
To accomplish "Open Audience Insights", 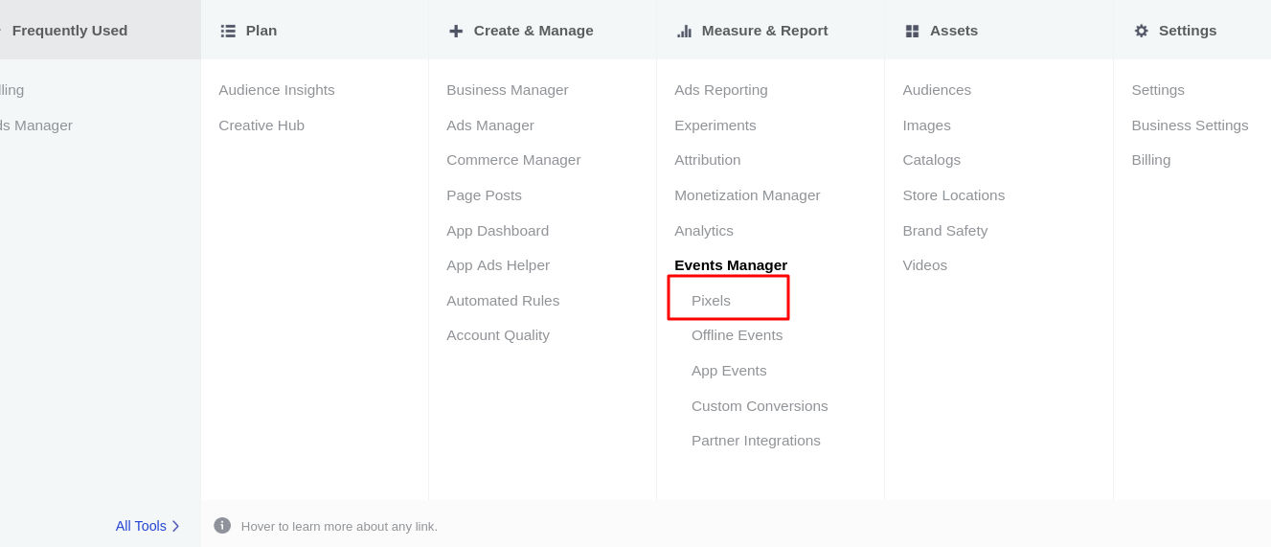I will pos(277,90).
